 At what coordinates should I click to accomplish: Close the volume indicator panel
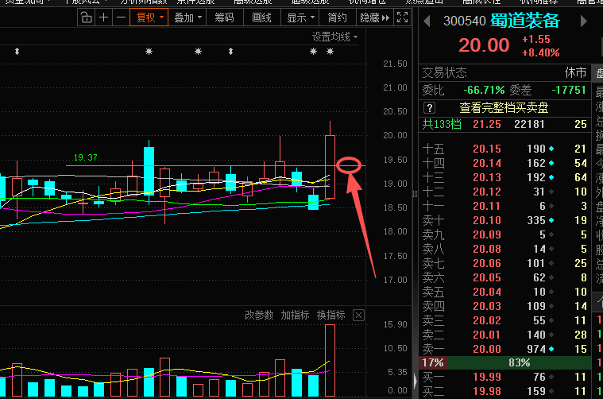tap(358, 316)
